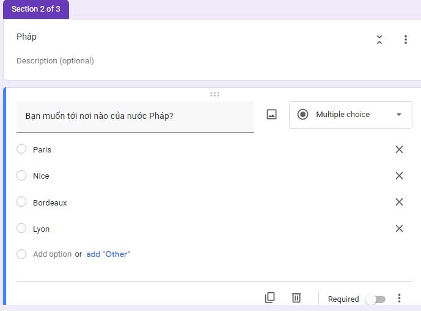
Task: Select the Paris radio button
Action: (21, 149)
